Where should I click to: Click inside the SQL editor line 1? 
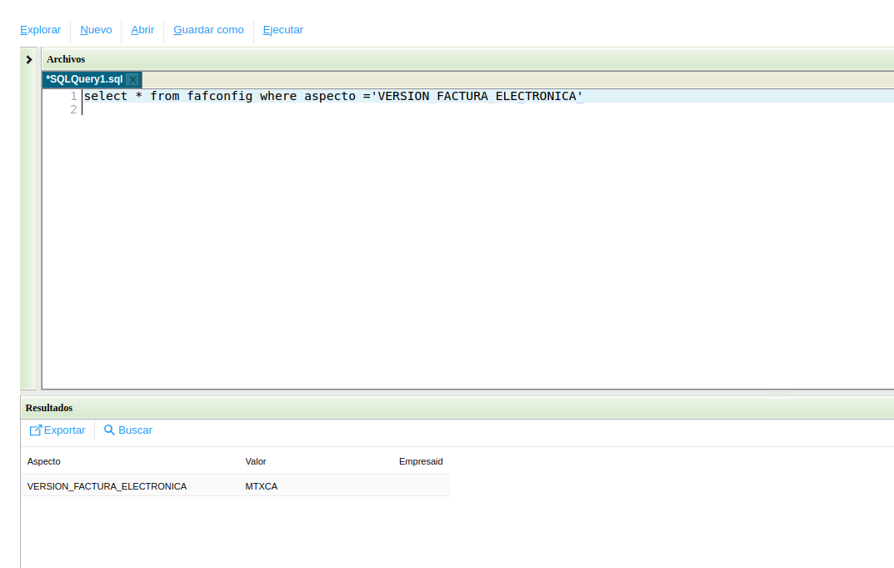(x=488, y=96)
